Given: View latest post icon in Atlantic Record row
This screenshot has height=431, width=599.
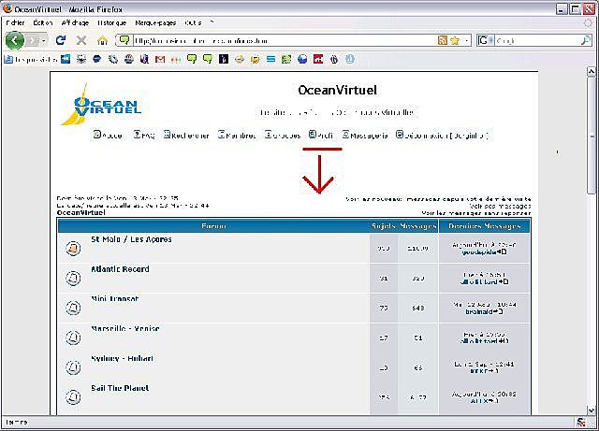Looking at the screenshot, I should pos(504,281).
